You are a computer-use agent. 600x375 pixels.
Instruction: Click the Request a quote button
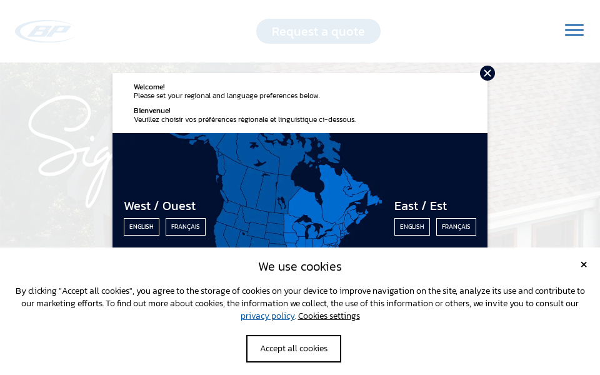[x=318, y=31]
